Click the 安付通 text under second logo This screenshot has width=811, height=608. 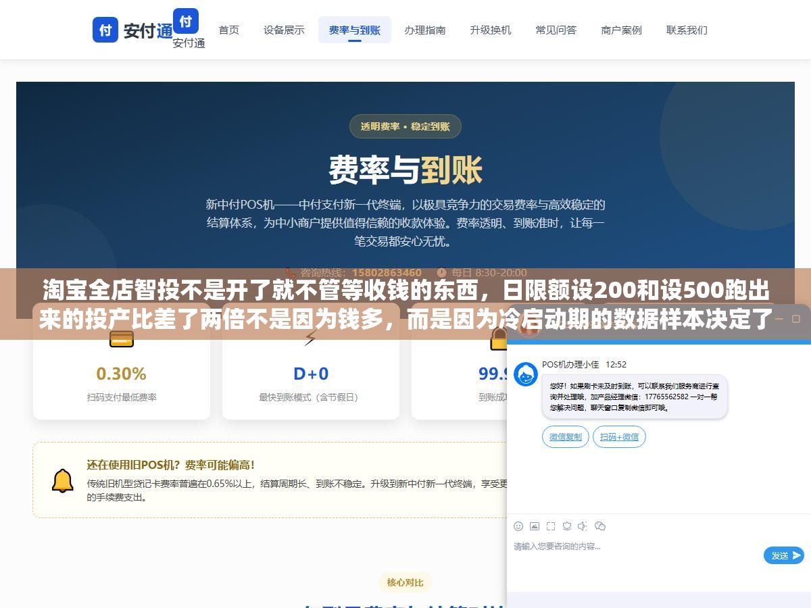click(189, 43)
